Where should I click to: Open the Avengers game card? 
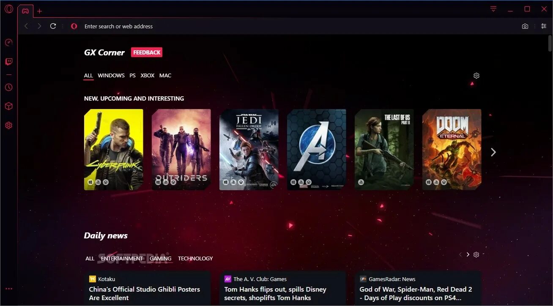click(x=317, y=150)
